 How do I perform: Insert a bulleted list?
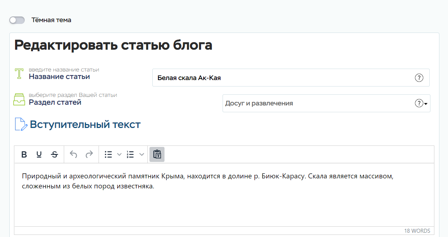point(108,154)
